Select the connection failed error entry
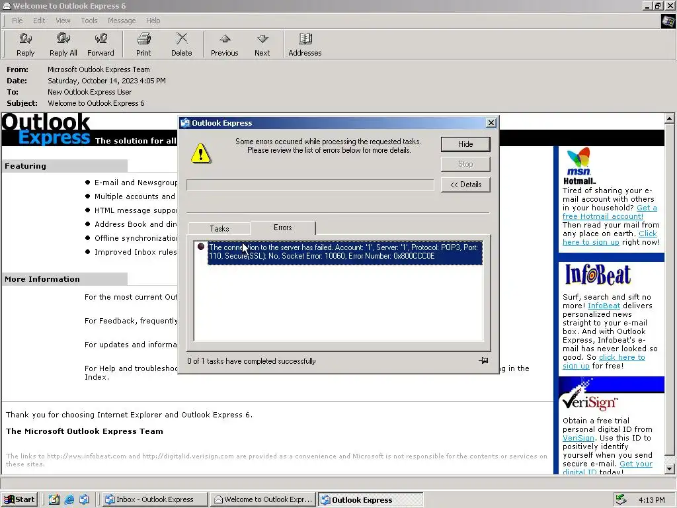This screenshot has width=677, height=508. (344, 252)
